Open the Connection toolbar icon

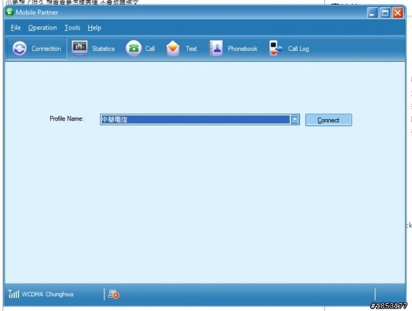(19, 49)
